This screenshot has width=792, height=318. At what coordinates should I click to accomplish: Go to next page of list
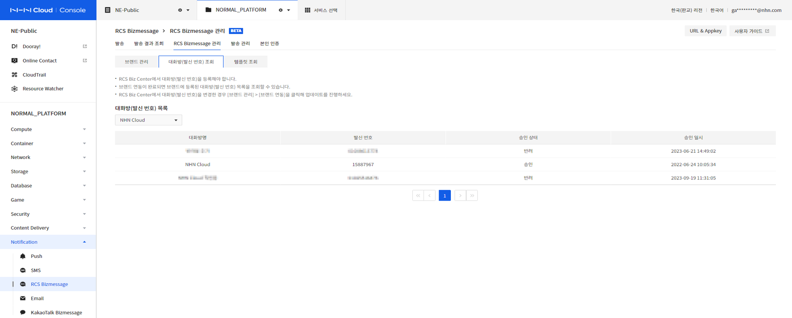click(x=460, y=195)
